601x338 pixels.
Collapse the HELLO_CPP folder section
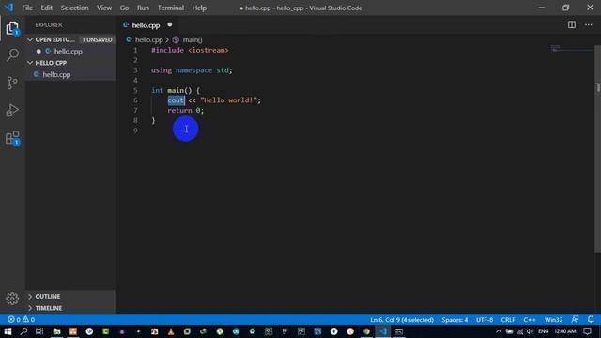30,63
